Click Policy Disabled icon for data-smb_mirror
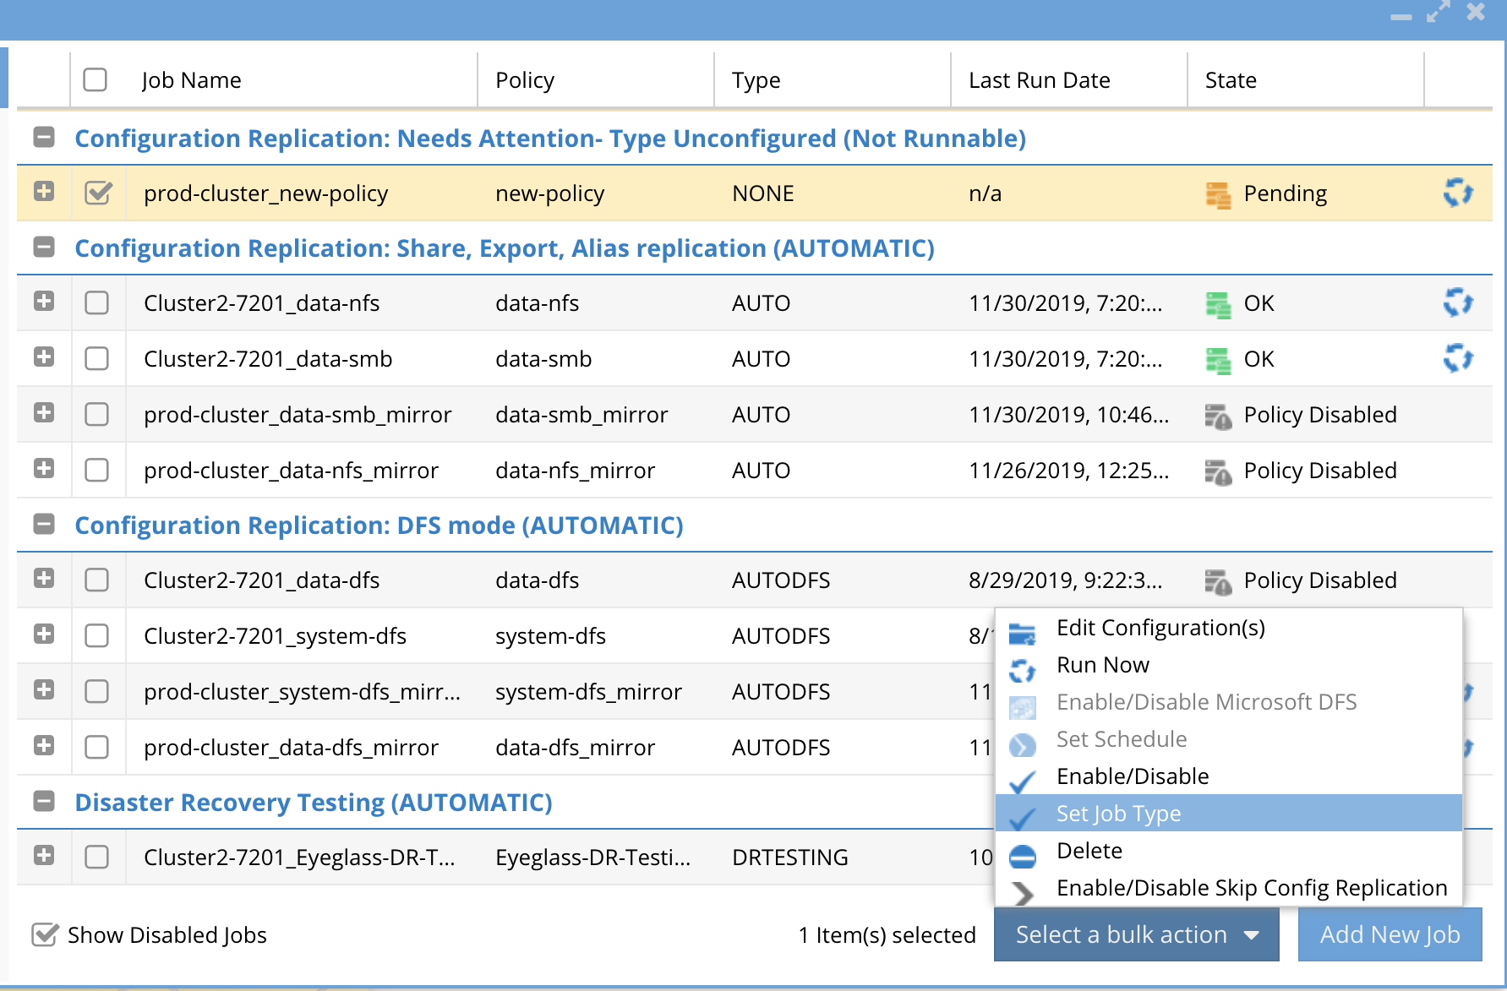Image resolution: width=1507 pixels, height=991 pixels. click(1218, 416)
